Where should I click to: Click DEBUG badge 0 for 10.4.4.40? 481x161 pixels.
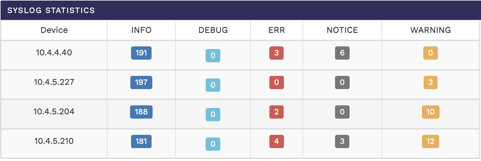click(x=213, y=56)
